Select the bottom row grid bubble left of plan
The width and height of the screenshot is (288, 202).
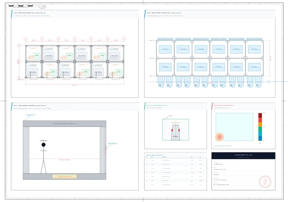[x=19, y=78]
